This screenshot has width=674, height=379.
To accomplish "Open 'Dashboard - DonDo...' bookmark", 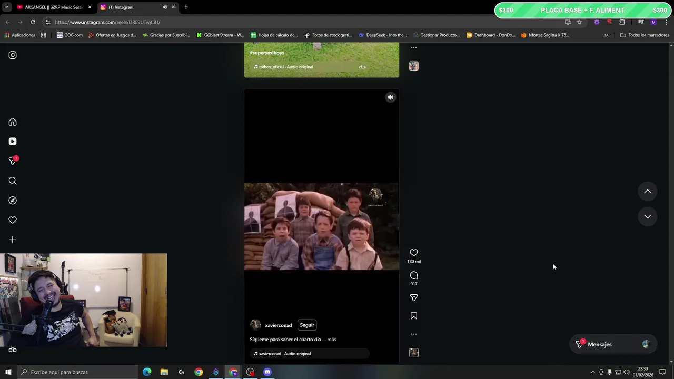I will click(491, 35).
